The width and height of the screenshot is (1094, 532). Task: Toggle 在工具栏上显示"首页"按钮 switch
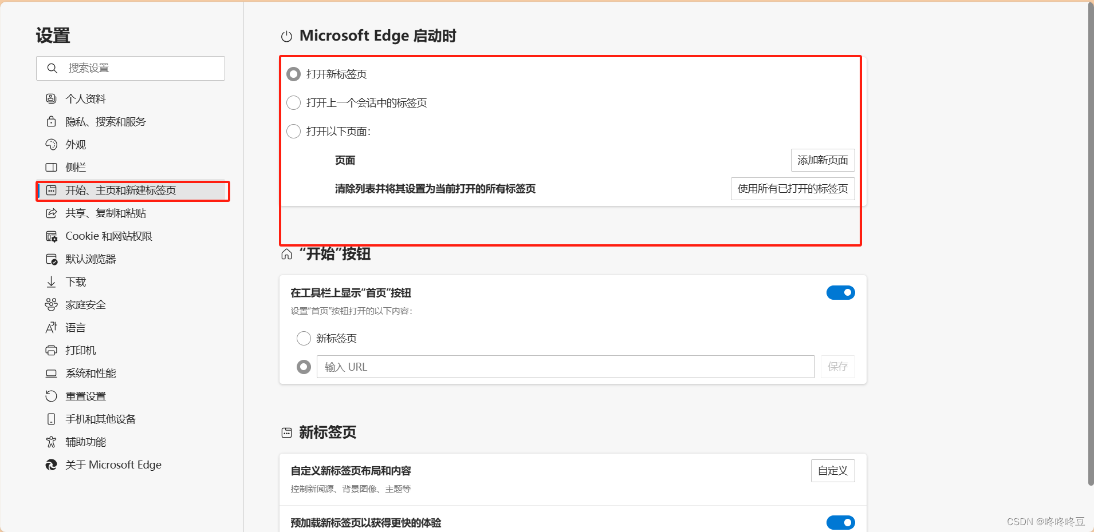[x=840, y=292]
